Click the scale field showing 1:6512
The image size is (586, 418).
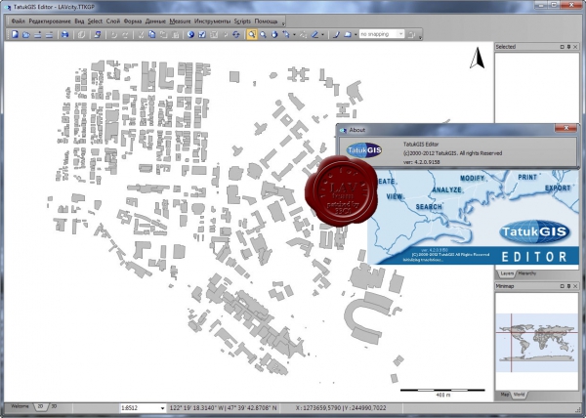pyautogui.click(x=143, y=408)
